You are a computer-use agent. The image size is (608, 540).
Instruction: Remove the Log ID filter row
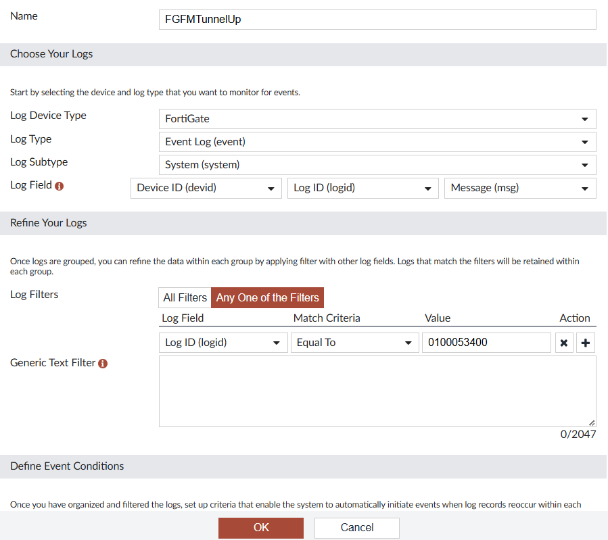pyautogui.click(x=564, y=343)
